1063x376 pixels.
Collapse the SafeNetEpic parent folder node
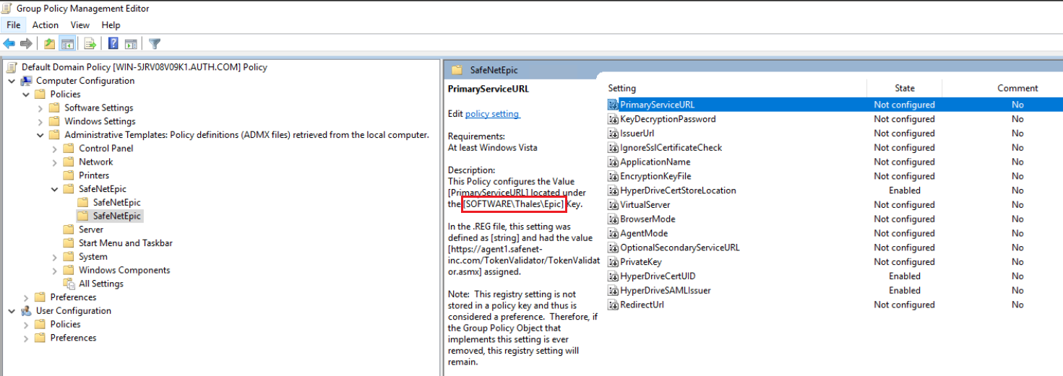[x=55, y=189]
